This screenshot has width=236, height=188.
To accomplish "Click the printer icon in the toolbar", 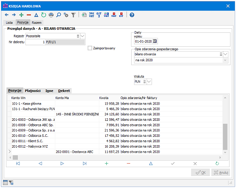I will (51, 15).
